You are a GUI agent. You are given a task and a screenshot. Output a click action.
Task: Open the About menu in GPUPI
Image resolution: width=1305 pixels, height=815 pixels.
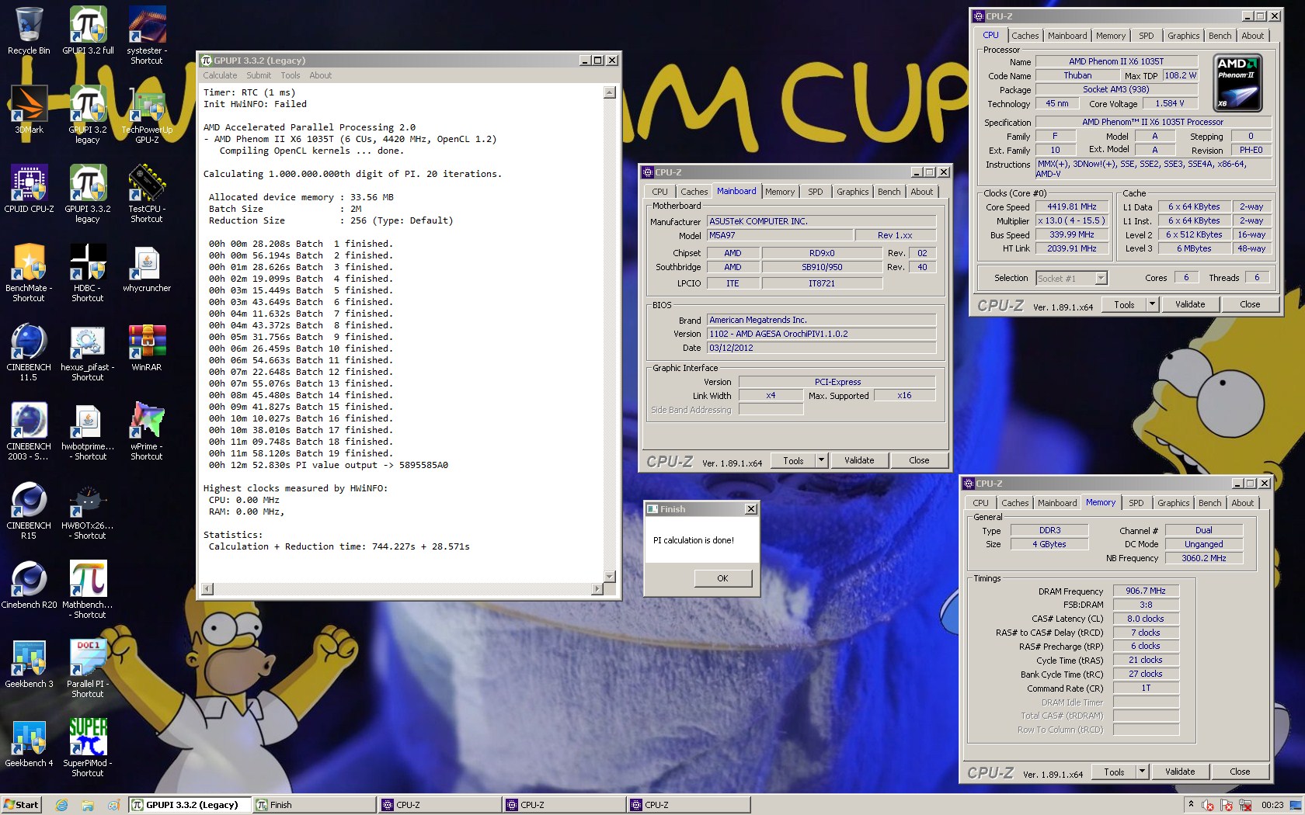(x=320, y=75)
